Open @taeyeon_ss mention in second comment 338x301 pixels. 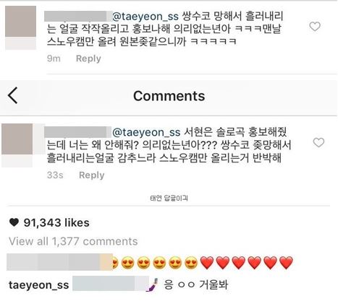[146, 132]
